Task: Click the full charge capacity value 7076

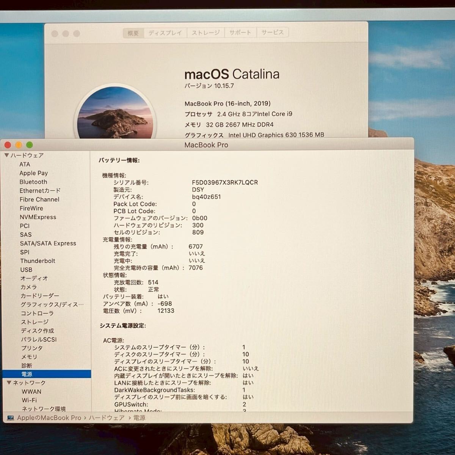Action: click(196, 268)
